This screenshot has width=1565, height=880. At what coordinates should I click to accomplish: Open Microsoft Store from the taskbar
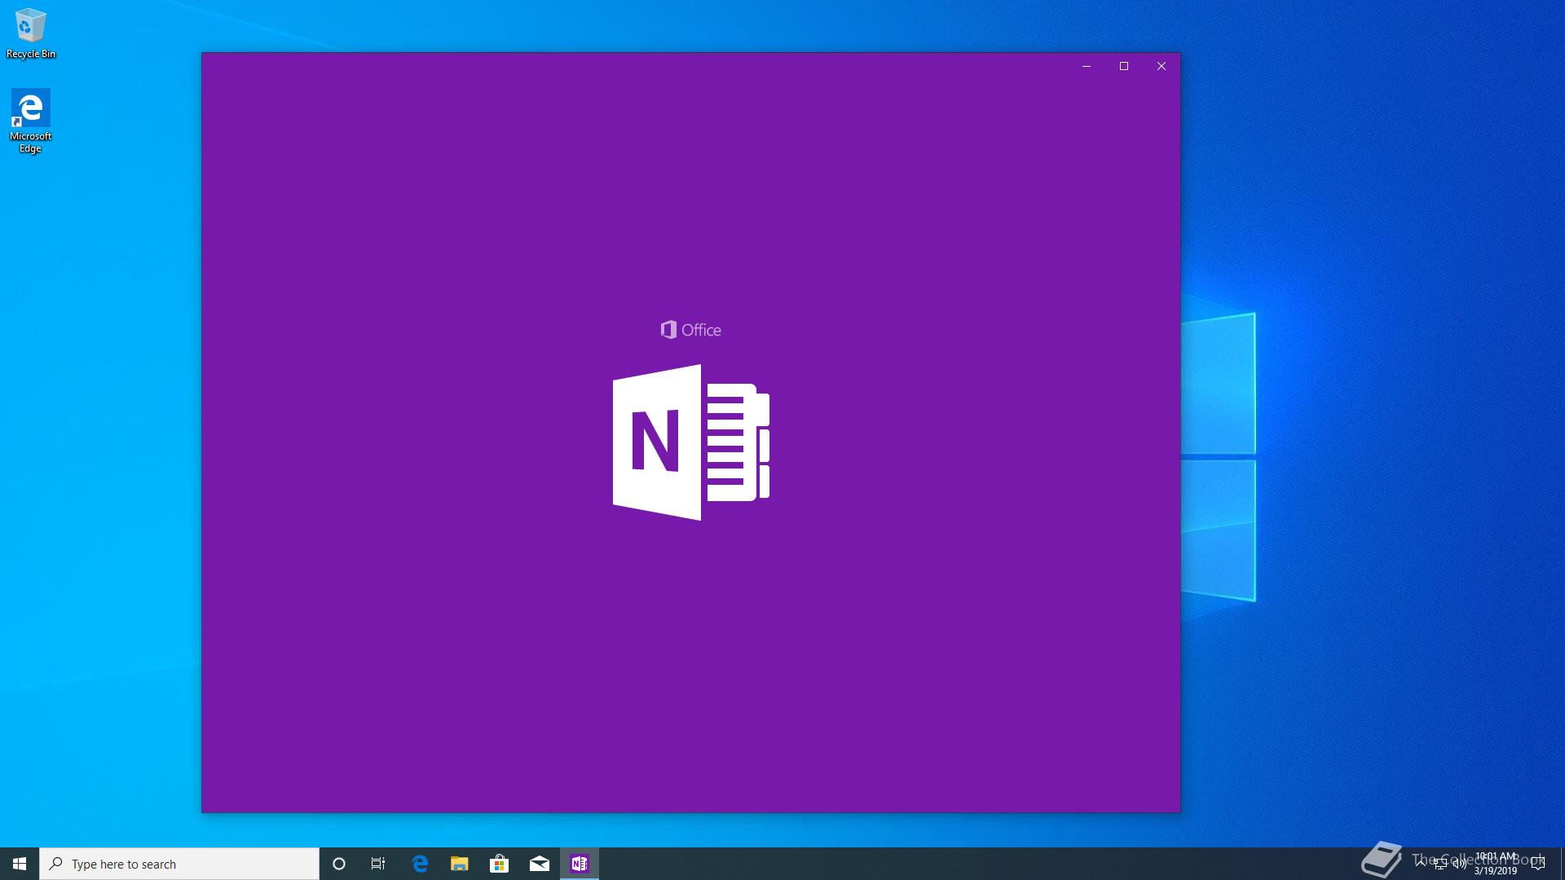pos(500,864)
